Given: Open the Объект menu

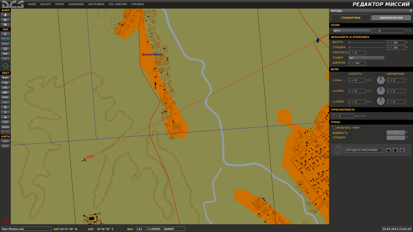Looking at the screenshot, I should (45, 4).
